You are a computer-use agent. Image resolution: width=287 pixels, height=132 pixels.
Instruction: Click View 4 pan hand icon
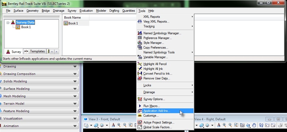coord(254,125)
